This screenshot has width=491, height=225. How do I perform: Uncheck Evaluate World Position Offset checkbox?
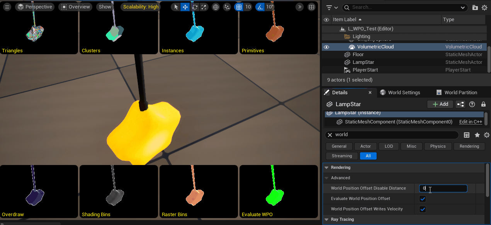coord(423,199)
